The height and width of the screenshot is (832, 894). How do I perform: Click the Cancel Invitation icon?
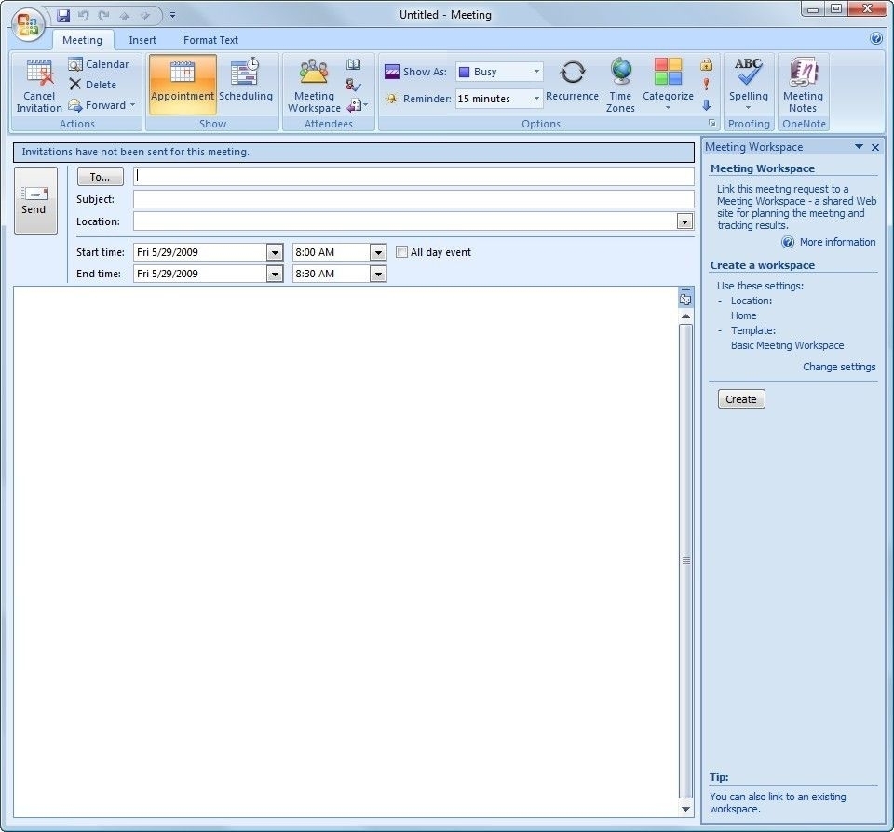point(38,84)
